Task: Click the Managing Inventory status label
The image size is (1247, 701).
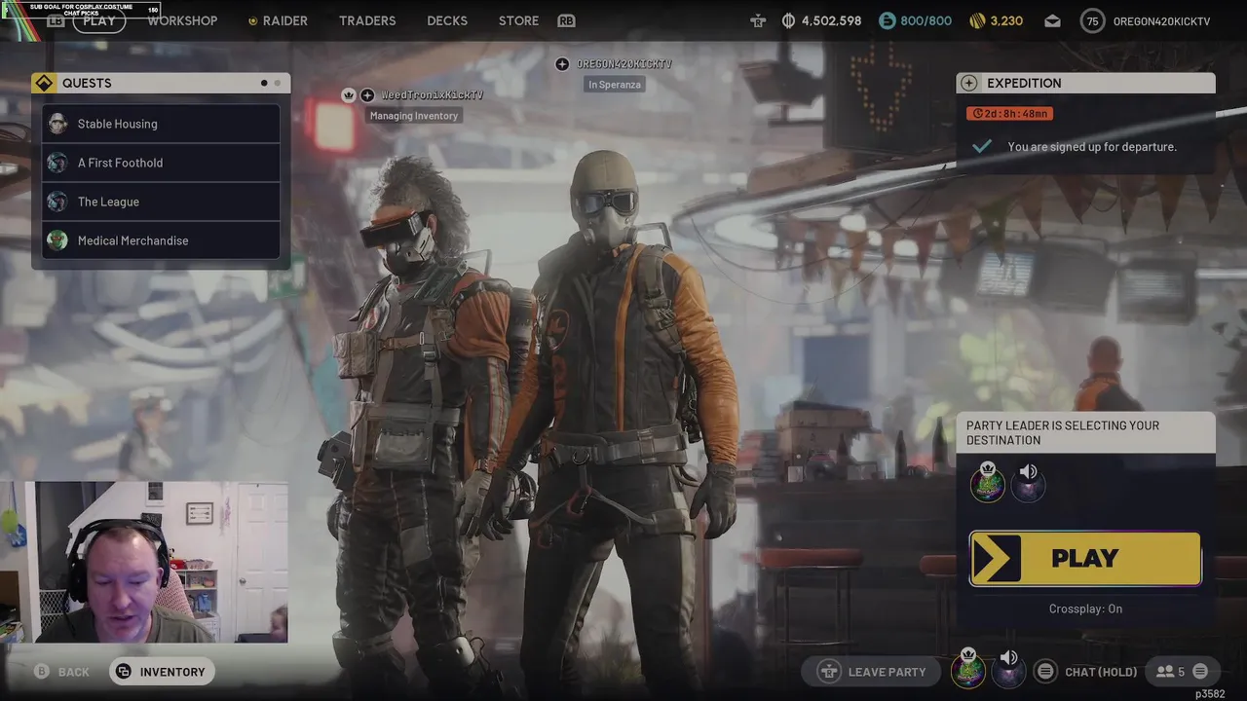Action: coord(414,116)
